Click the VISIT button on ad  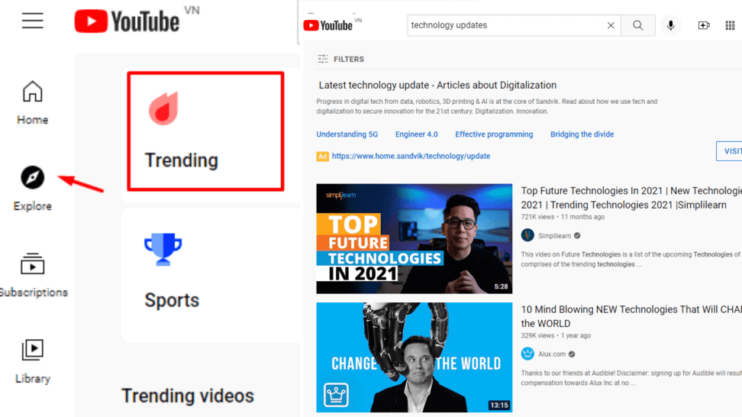tap(729, 151)
